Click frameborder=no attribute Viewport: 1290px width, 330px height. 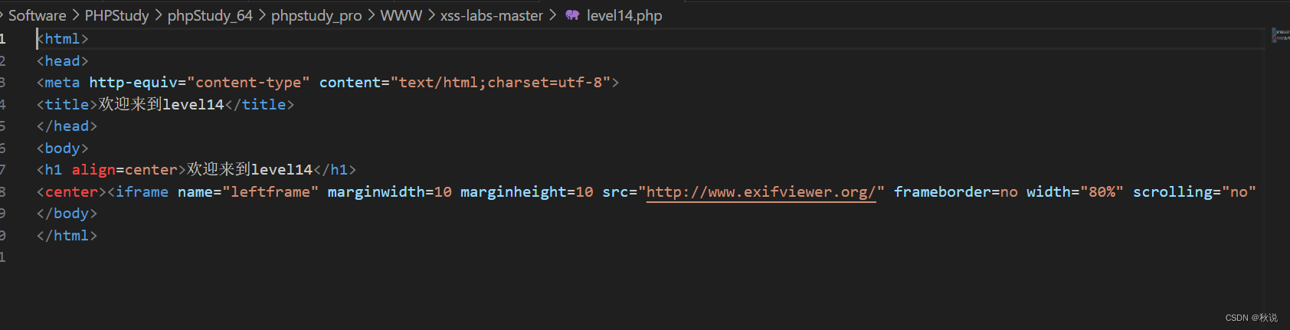click(956, 192)
